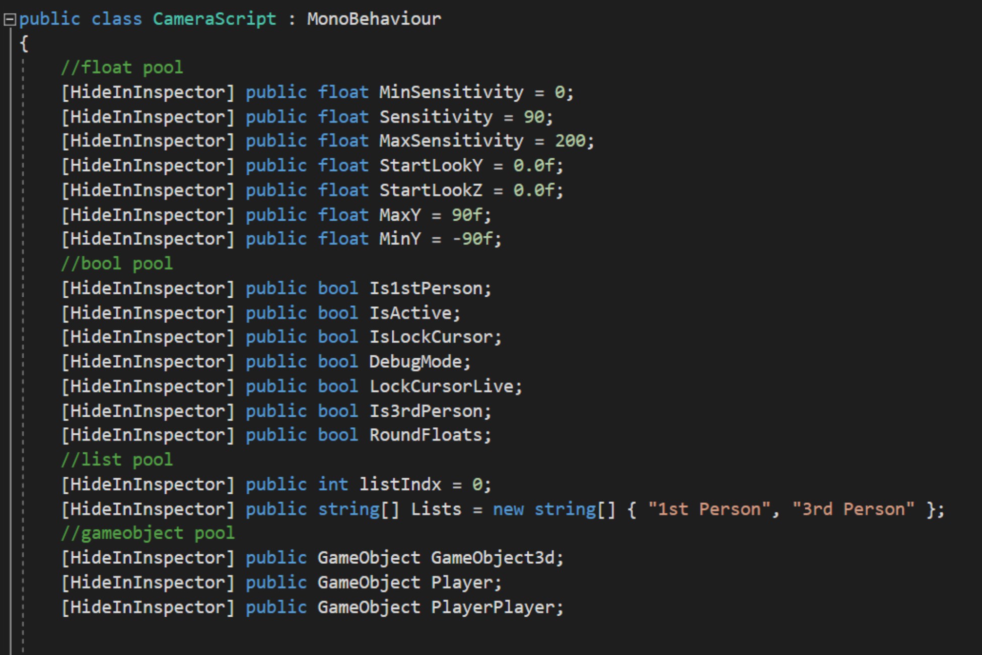Click the RoundFloats variable name
982x655 pixels.
pos(426,435)
